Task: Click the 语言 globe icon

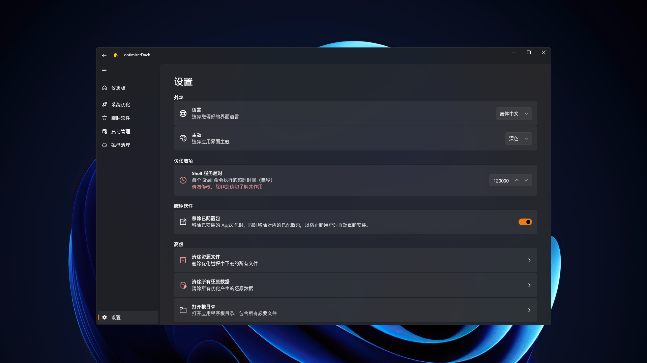Action: pos(183,113)
